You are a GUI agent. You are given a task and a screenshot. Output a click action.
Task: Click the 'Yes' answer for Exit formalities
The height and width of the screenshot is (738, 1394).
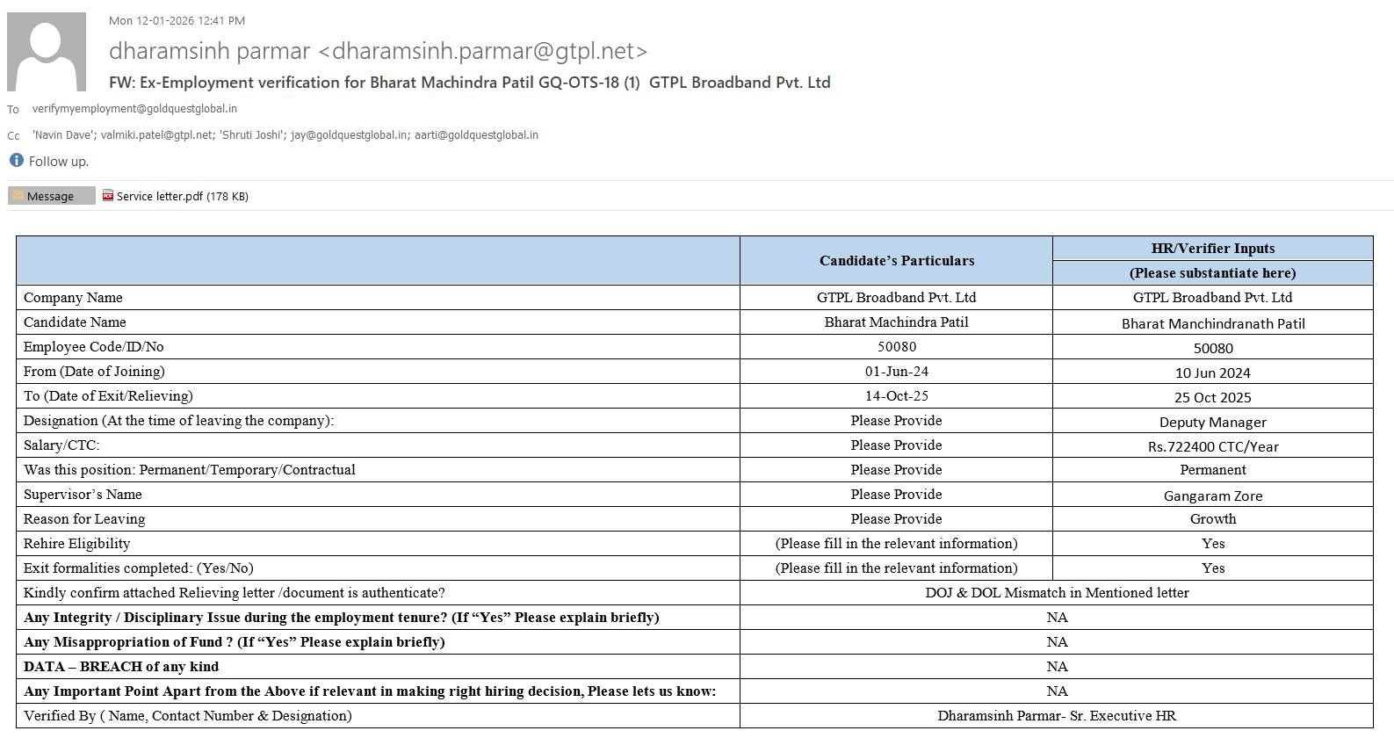tap(1213, 568)
